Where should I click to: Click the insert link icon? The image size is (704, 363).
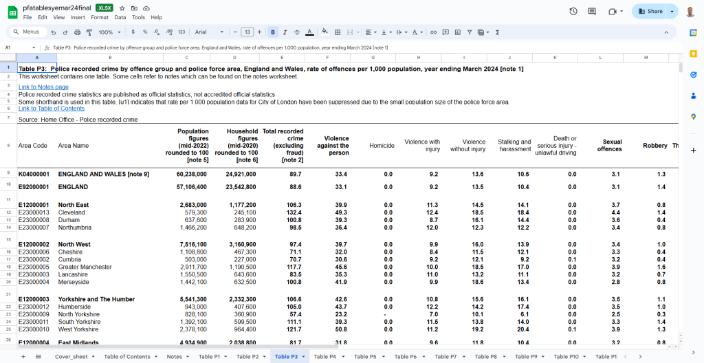click(x=433, y=32)
